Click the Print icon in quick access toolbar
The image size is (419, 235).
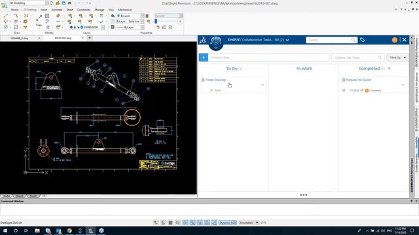click(x=69, y=3)
